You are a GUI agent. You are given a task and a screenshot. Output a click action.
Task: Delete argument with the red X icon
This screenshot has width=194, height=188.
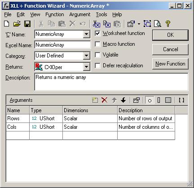pyautogui.click(x=104, y=100)
